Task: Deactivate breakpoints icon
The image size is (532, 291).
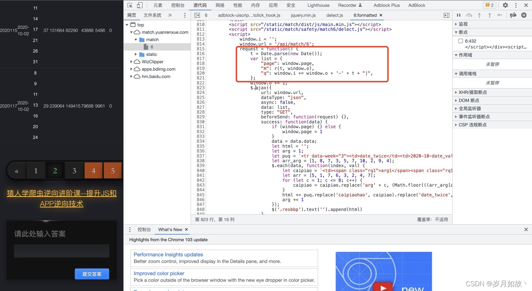Action: coord(513,15)
